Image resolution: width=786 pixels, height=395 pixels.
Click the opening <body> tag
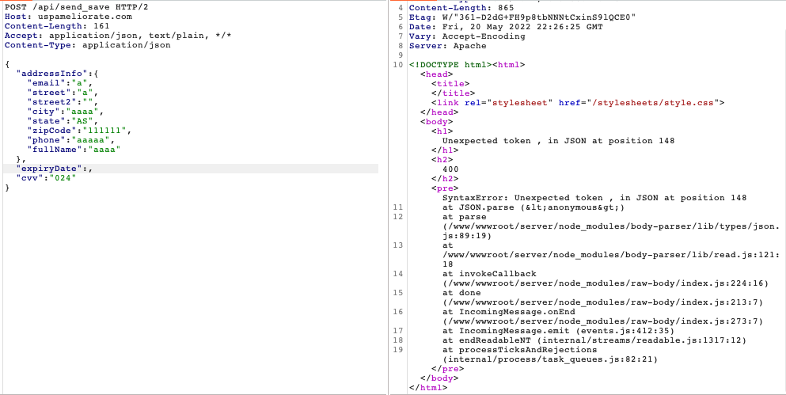[437, 122]
